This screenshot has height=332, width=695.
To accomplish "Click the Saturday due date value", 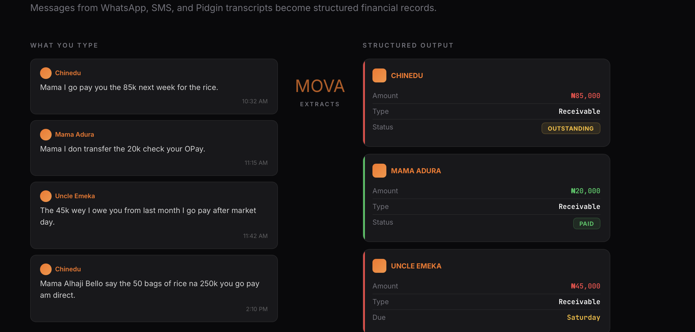I will pyautogui.click(x=584, y=317).
